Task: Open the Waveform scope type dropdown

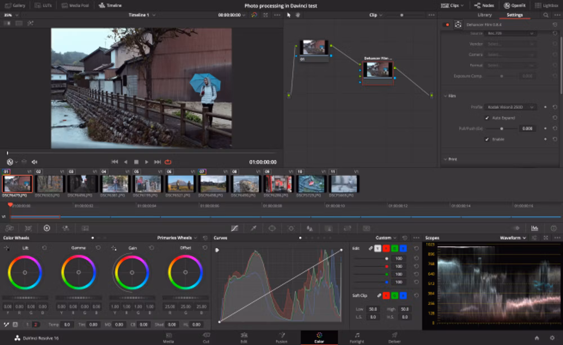Action: coord(513,238)
